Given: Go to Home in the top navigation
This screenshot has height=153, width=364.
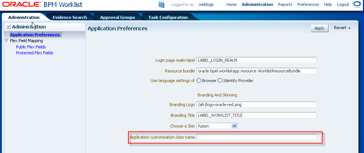Looking at the screenshot, I should coord(231,5).
